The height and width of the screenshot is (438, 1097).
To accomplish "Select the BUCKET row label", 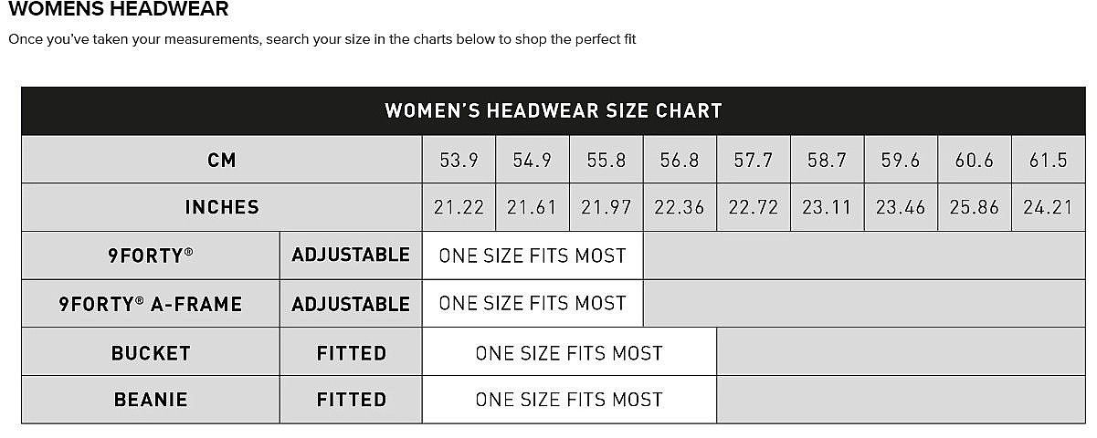I will point(151,352).
